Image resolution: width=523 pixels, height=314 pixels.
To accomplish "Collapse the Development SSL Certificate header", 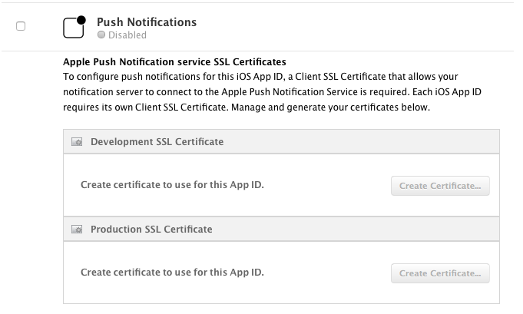I will pyautogui.click(x=282, y=142).
